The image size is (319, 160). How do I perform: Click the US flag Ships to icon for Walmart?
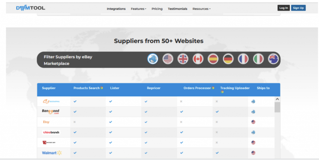pos(253,153)
